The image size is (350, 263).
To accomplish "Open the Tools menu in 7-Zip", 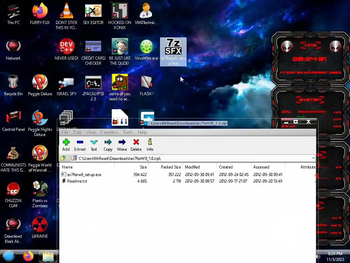I will (x=128, y=132).
